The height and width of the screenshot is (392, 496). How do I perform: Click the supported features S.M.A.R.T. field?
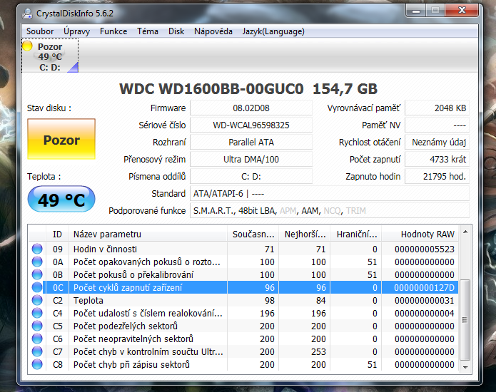click(x=330, y=210)
